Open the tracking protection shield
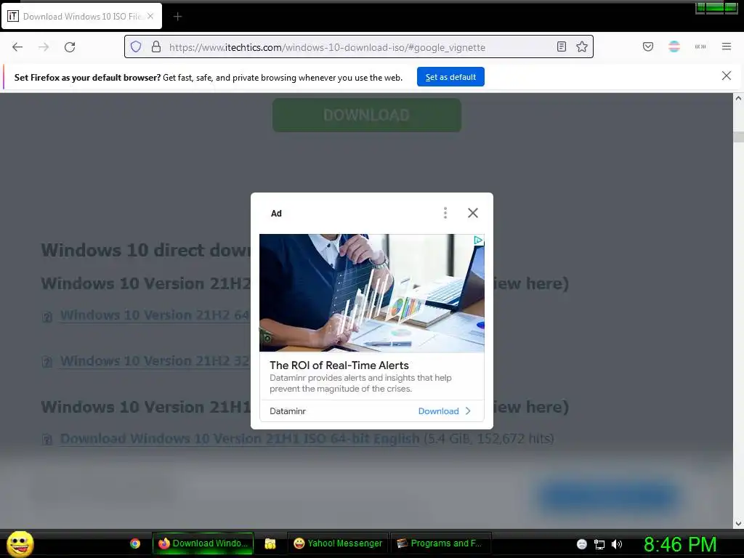The height and width of the screenshot is (558, 744). [x=136, y=46]
